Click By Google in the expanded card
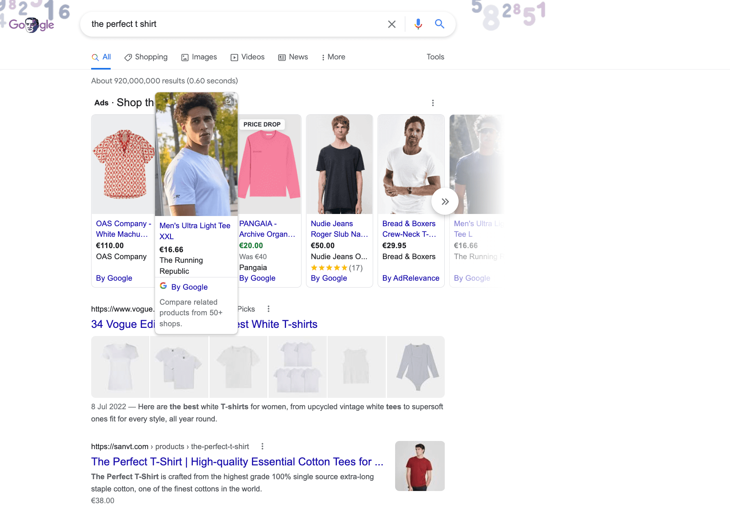 [189, 287]
